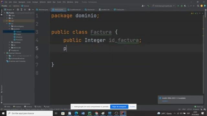Open the user account icon menu
Image resolution: width=207 pixels, height=116 pixels.
click(x=143, y=6)
